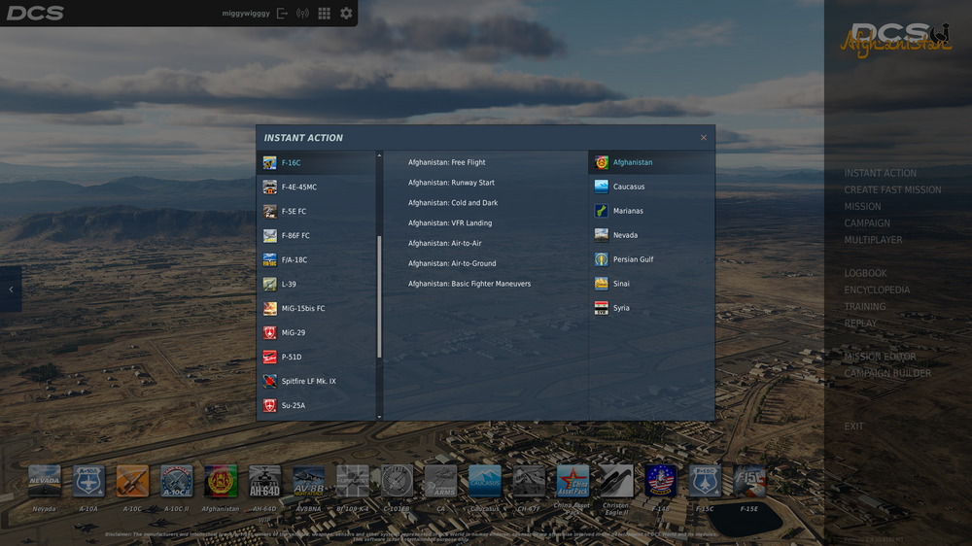
Task: Choose the Syria map icon
Action: (602, 307)
